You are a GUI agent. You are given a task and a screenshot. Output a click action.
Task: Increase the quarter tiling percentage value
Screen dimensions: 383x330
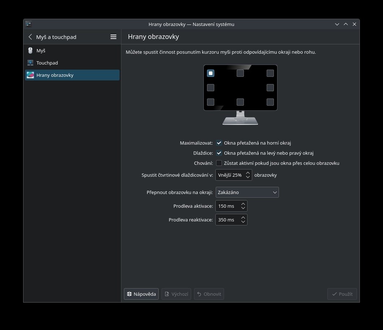(248, 173)
